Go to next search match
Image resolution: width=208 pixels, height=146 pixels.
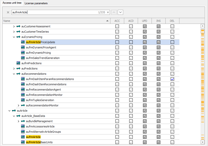(x=120, y=12)
